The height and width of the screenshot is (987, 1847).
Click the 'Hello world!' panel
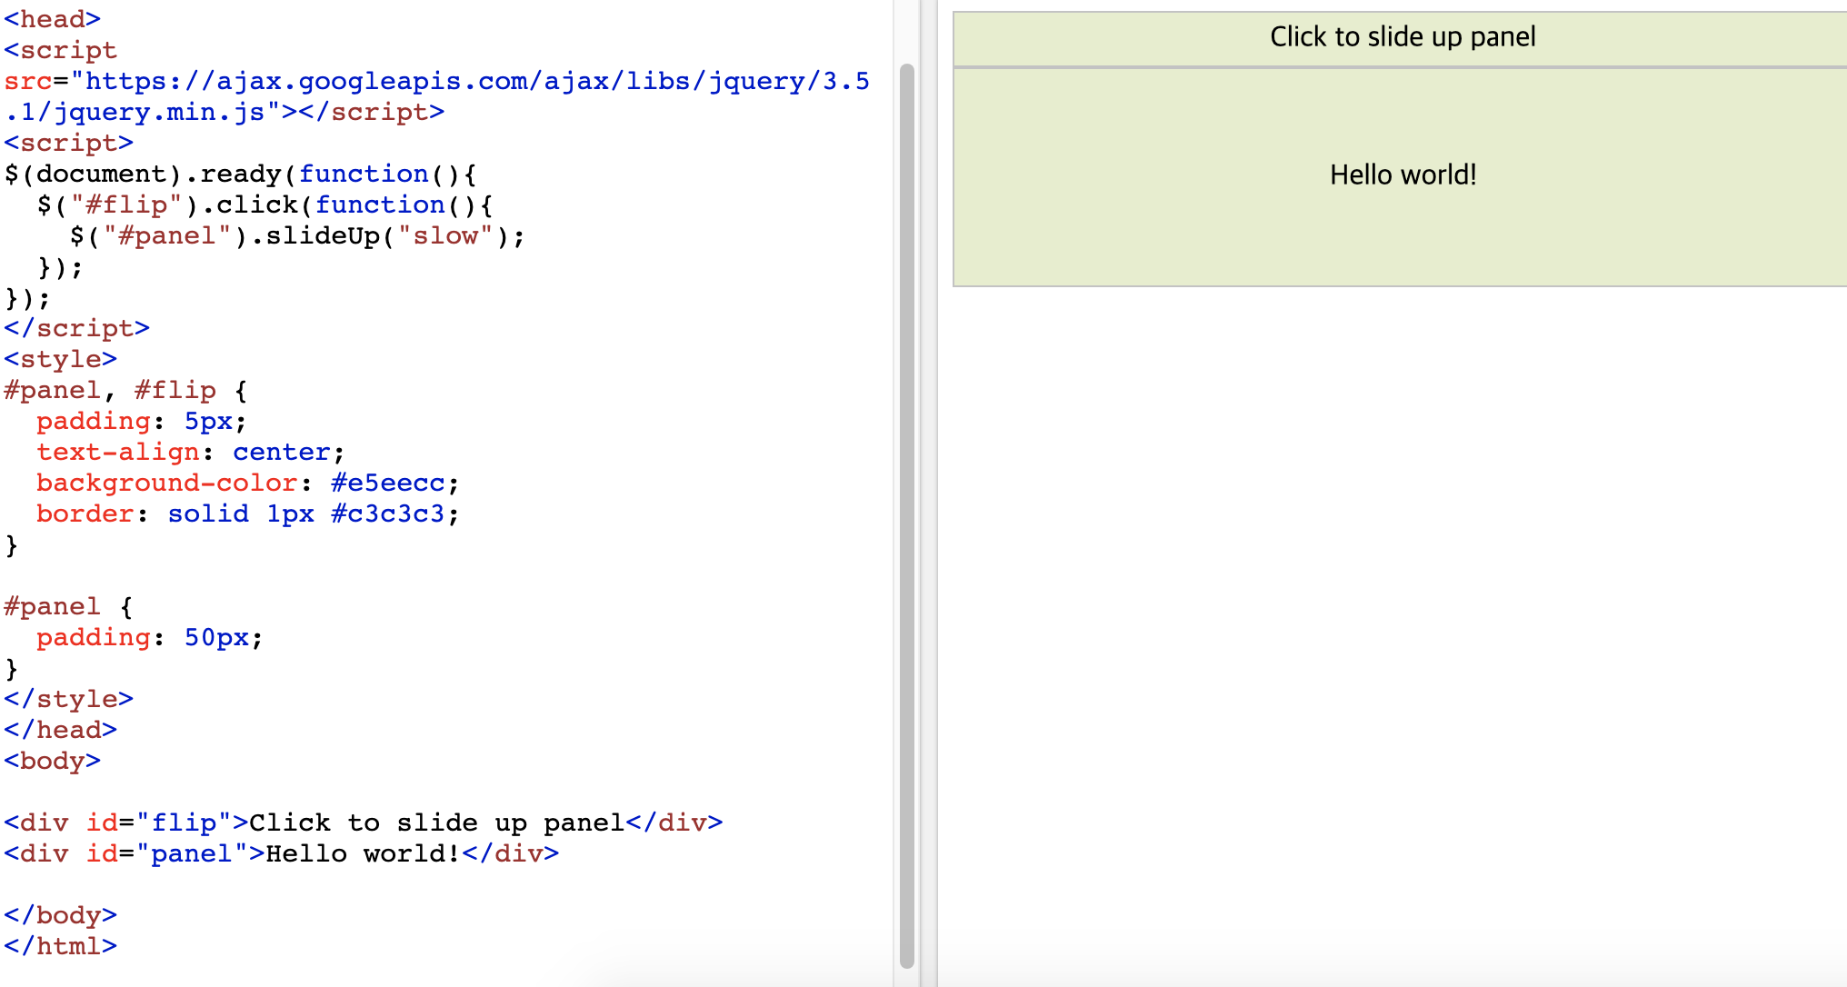pos(1401,175)
